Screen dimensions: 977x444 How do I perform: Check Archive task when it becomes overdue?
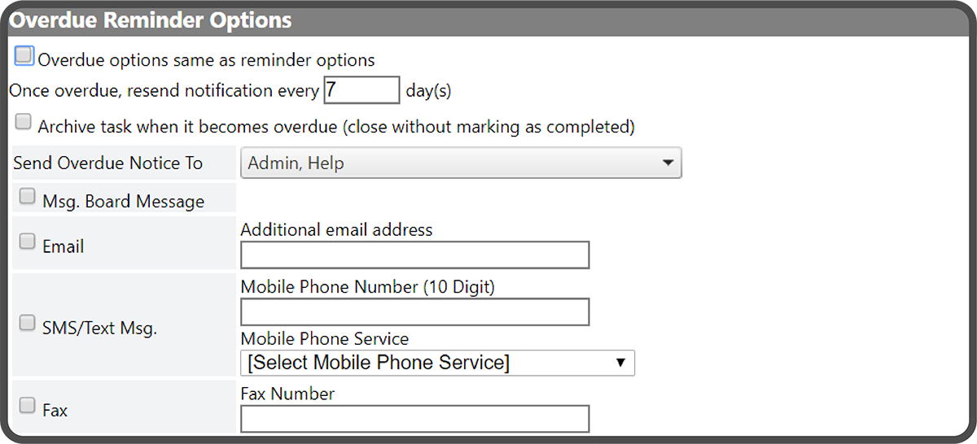[x=24, y=123]
